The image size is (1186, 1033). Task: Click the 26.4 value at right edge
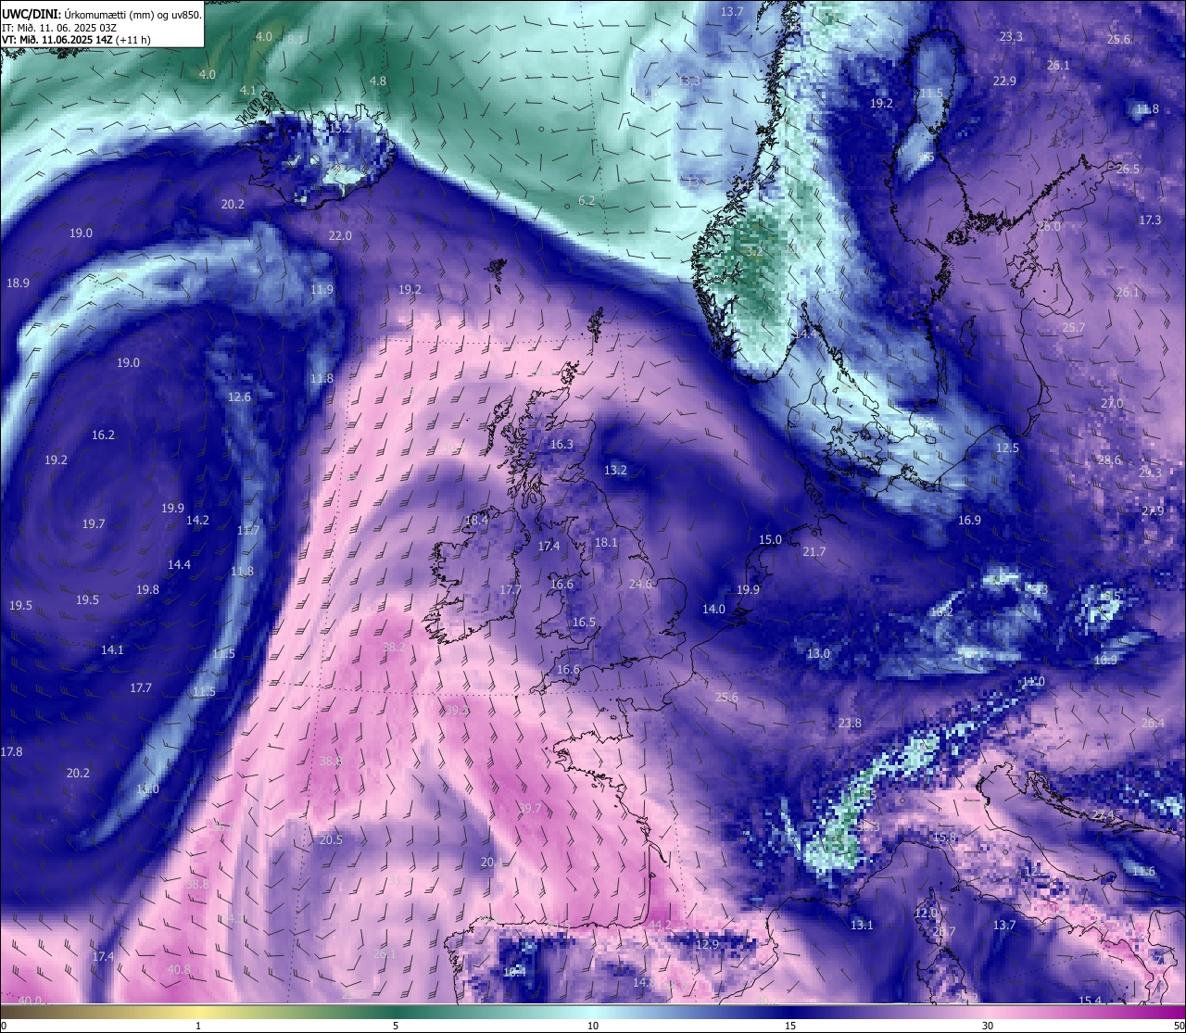(x=1153, y=724)
